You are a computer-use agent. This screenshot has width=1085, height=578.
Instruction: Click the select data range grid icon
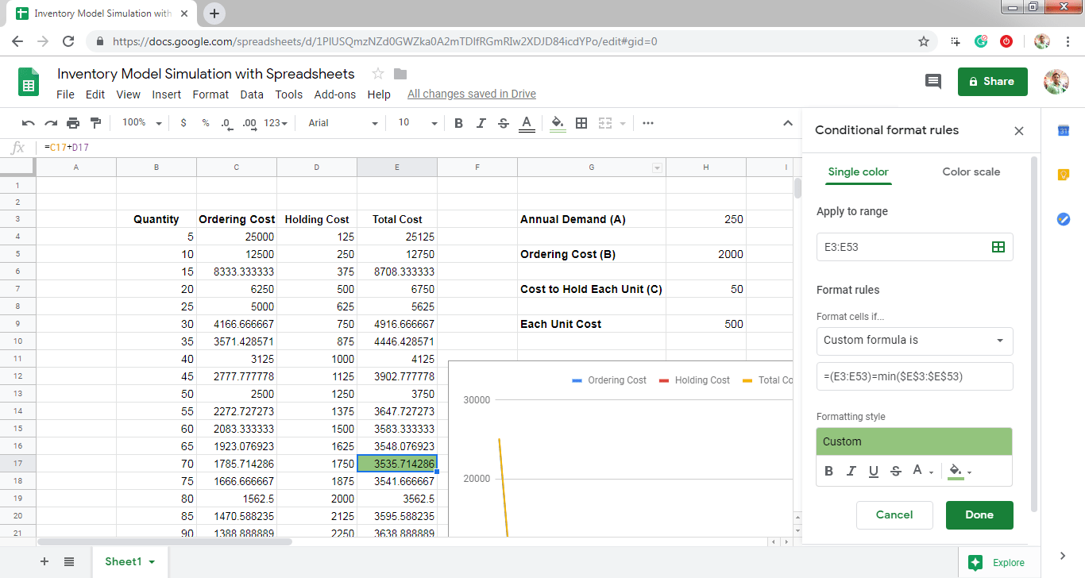[998, 247]
